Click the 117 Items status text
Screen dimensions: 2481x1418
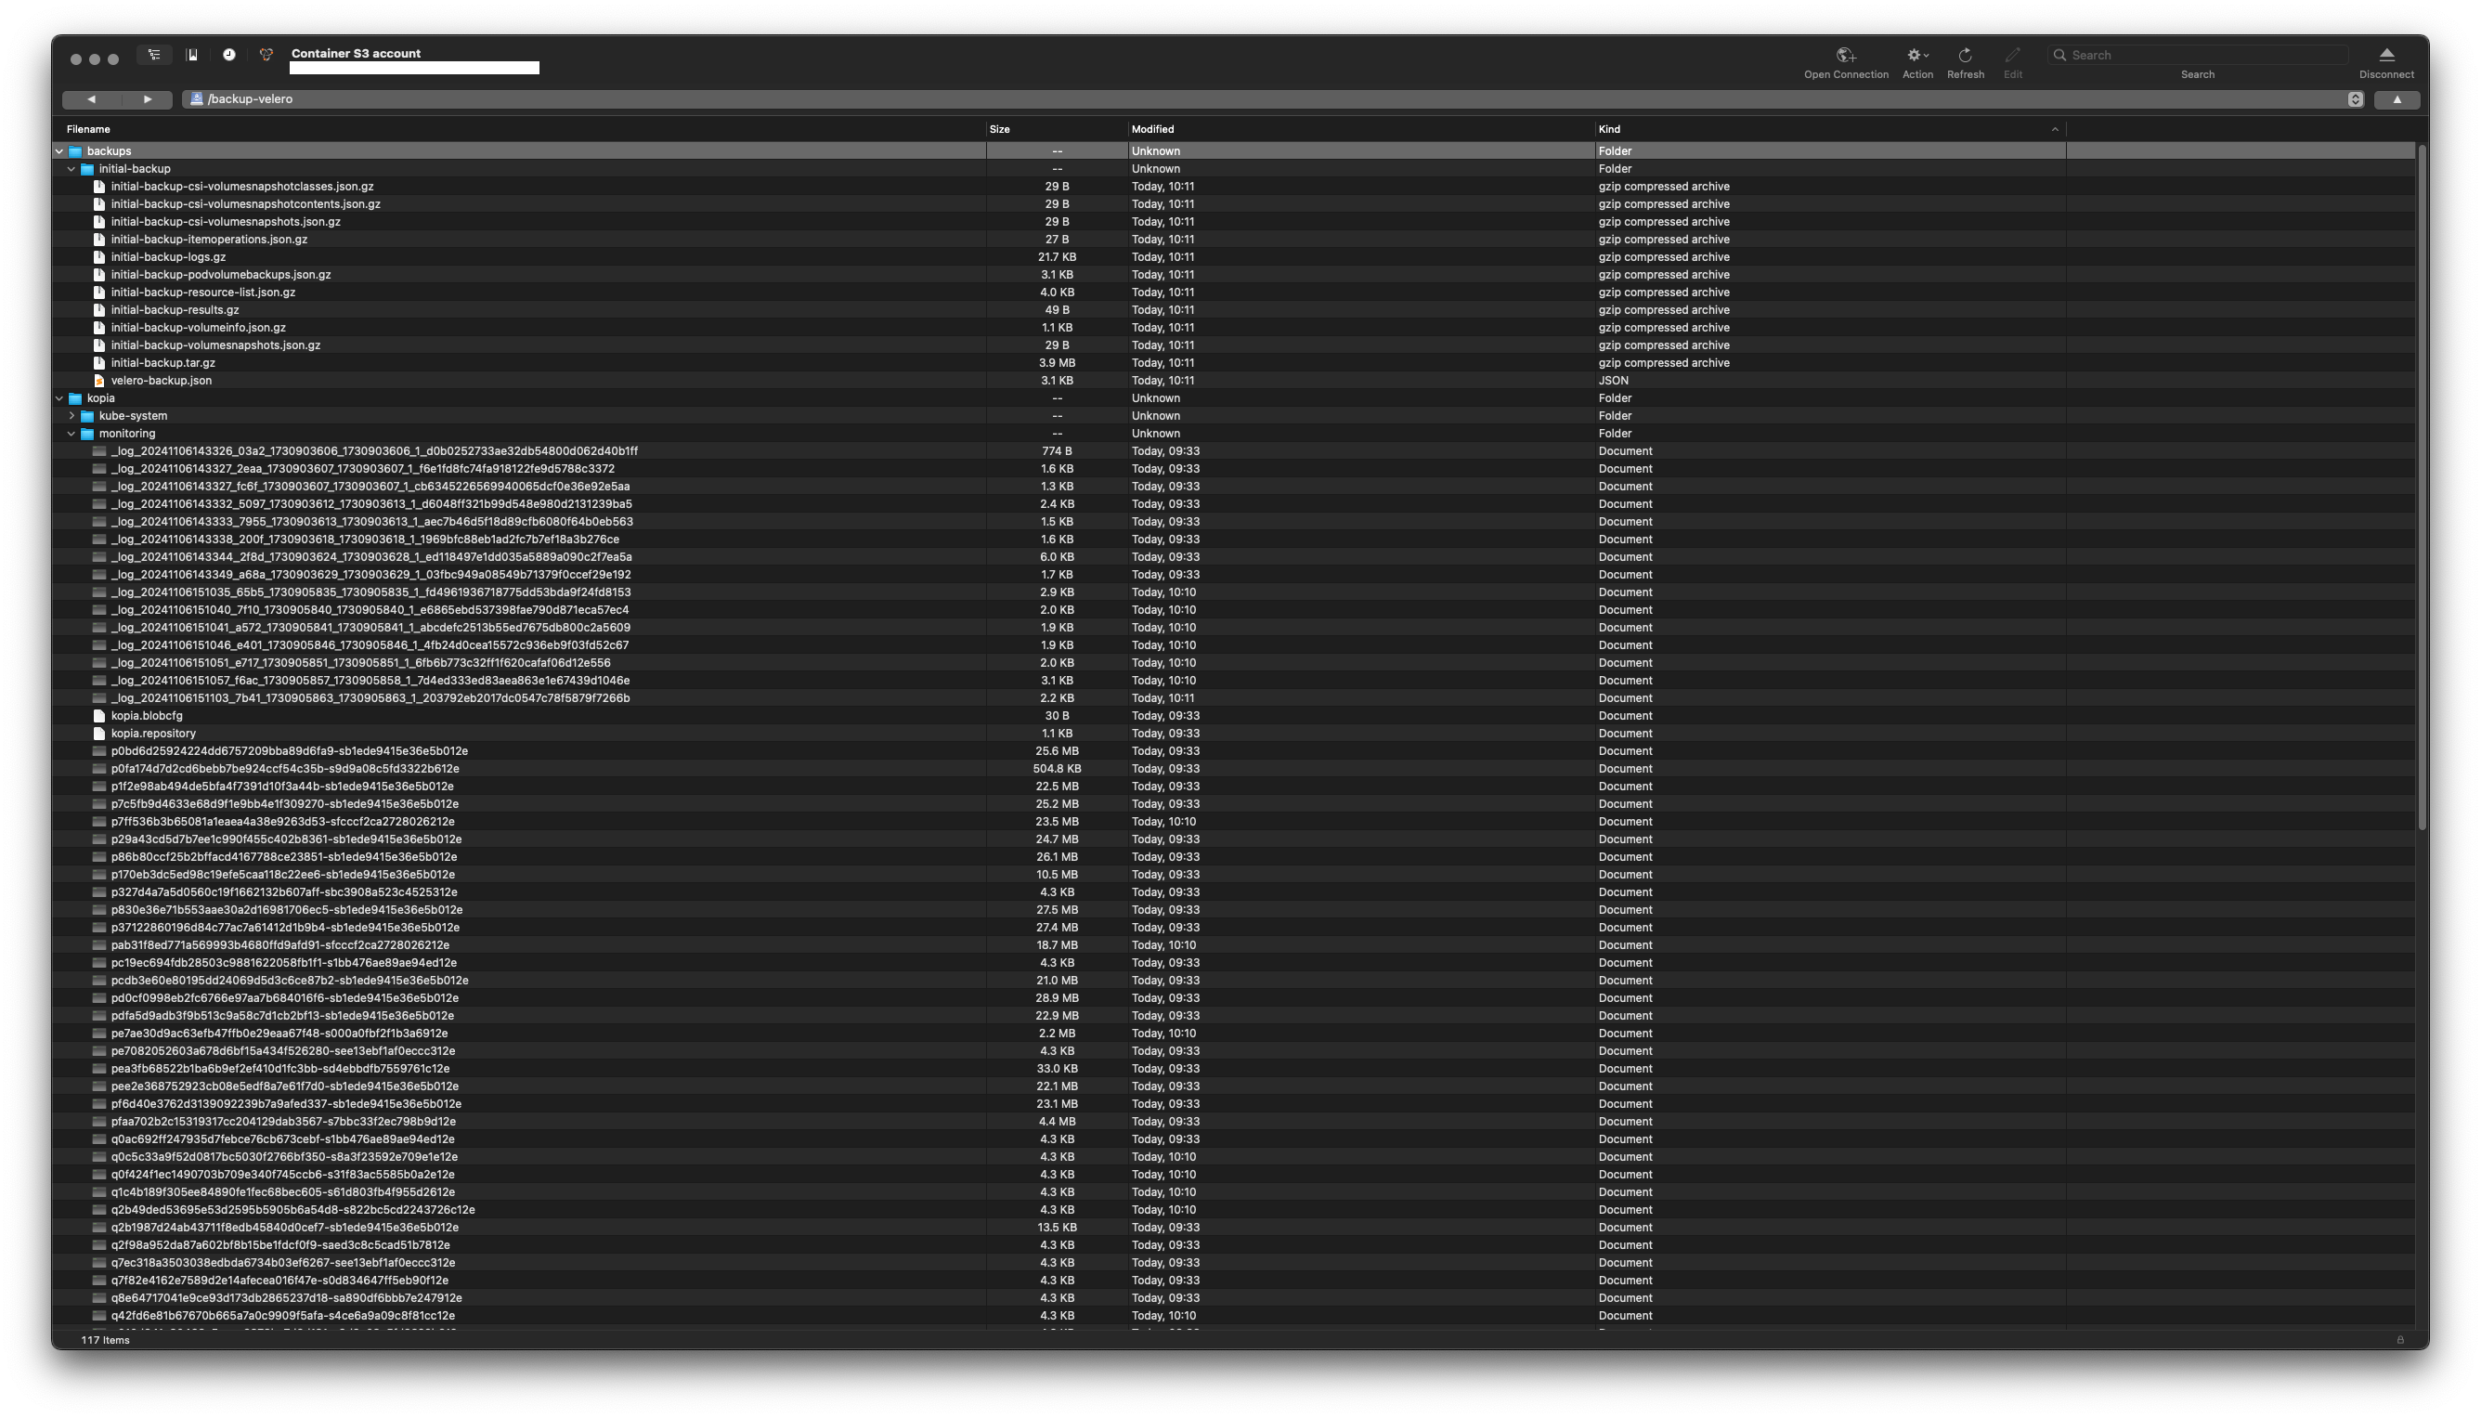105,1340
